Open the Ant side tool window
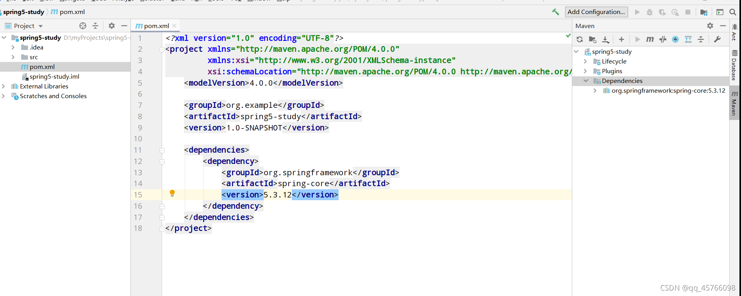 point(735,32)
